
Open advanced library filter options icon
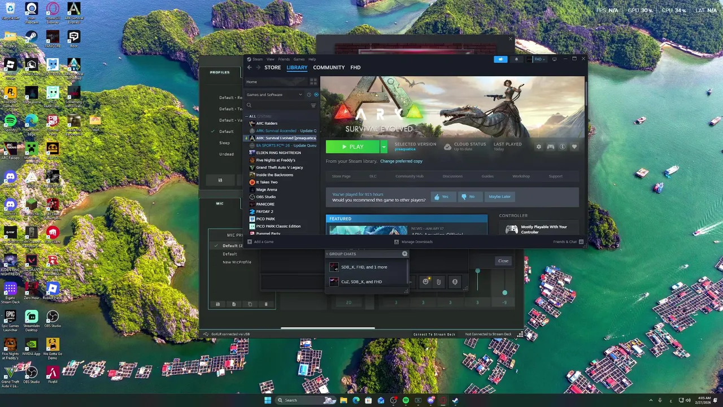313,105
